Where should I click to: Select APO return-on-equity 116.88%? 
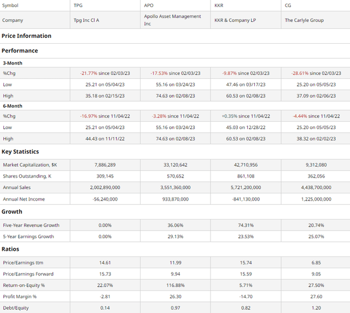point(176,285)
